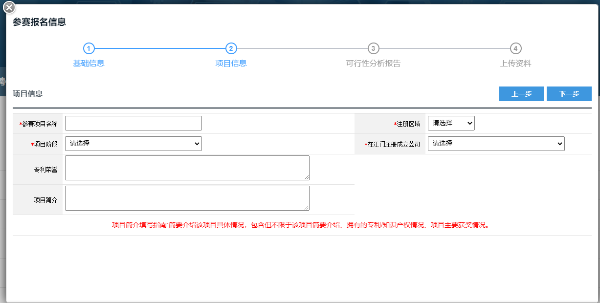Click the 参赛项目名称 field label

(38, 124)
